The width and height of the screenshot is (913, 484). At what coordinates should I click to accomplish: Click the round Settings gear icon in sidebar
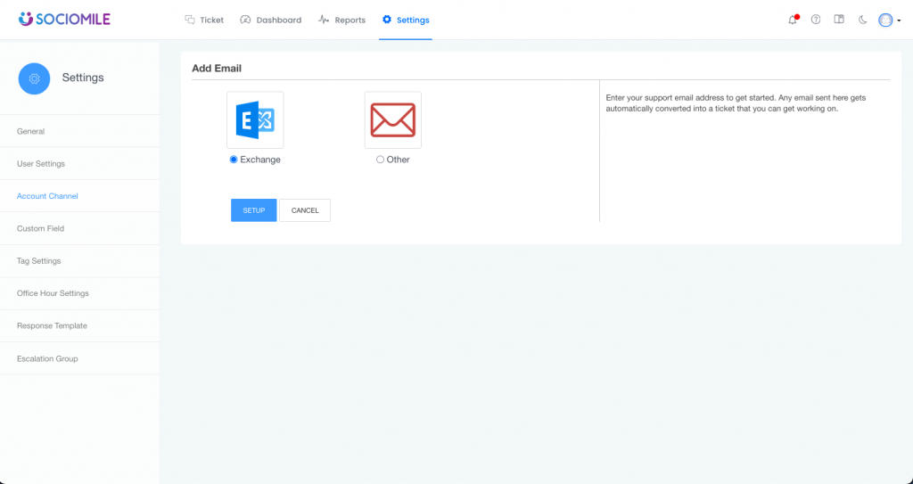(35, 78)
